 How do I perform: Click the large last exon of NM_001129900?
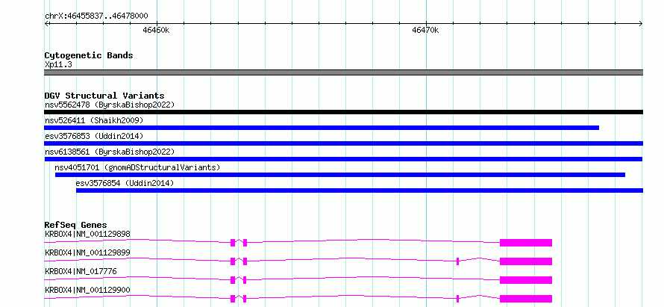point(526,299)
